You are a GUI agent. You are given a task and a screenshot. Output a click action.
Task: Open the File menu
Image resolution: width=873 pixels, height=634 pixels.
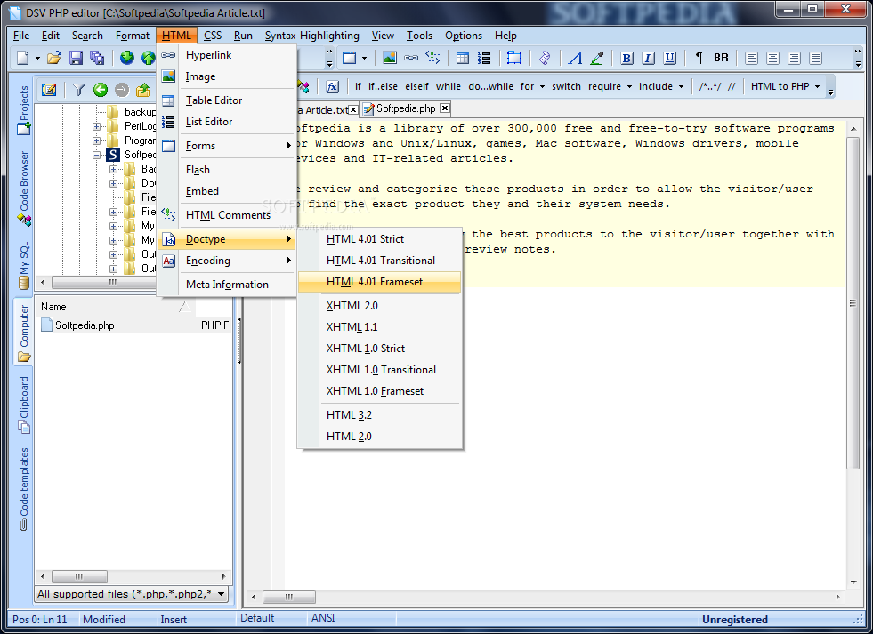pyautogui.click(x=21, y=35)
